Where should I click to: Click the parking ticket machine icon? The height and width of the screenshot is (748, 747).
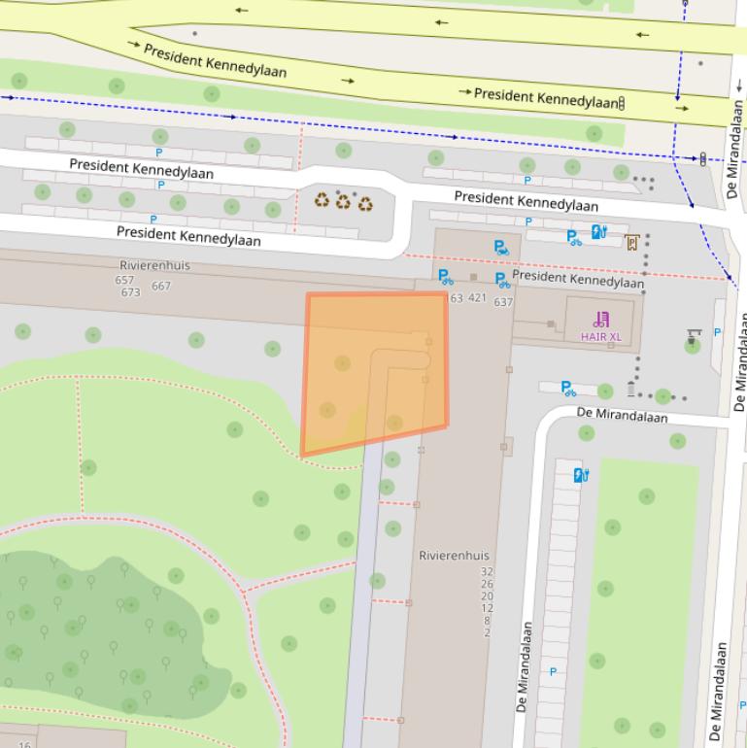click(x=631, y=242)
